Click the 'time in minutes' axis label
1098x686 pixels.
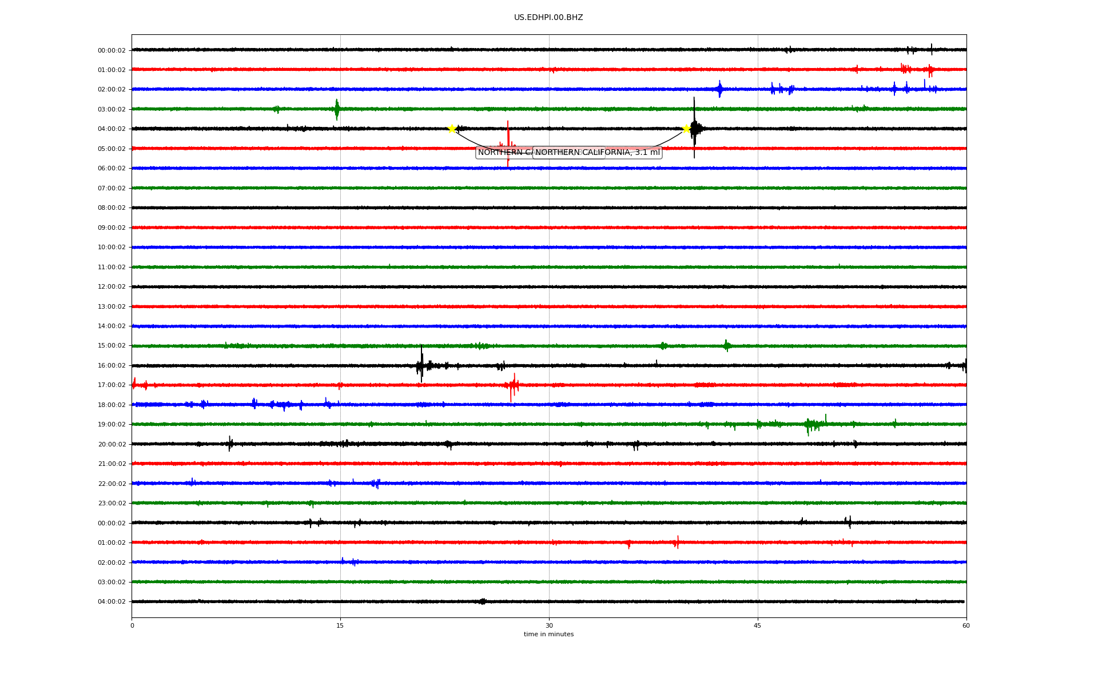(x=548, y=635)
